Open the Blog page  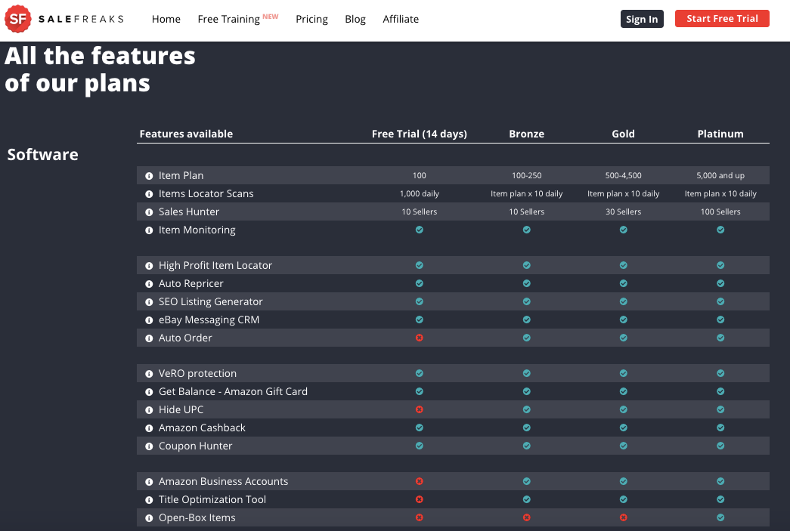[x=355, y=19]
